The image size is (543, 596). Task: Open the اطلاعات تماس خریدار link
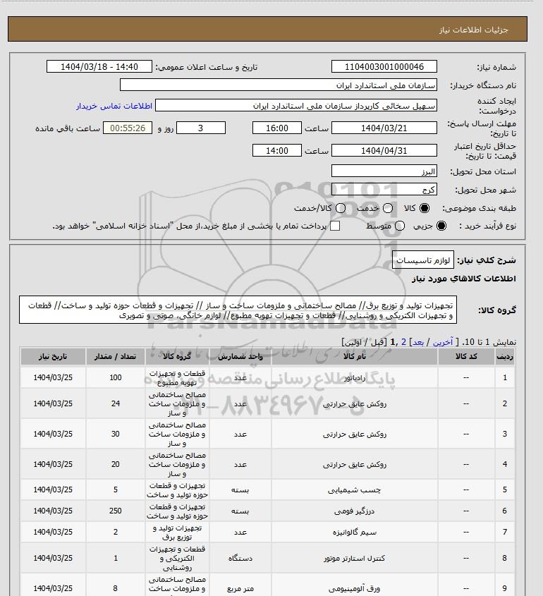pyautogui.click(x=114, y=106)
